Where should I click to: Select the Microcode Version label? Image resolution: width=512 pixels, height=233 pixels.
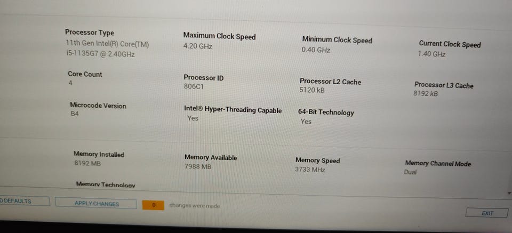coord(98,106)
